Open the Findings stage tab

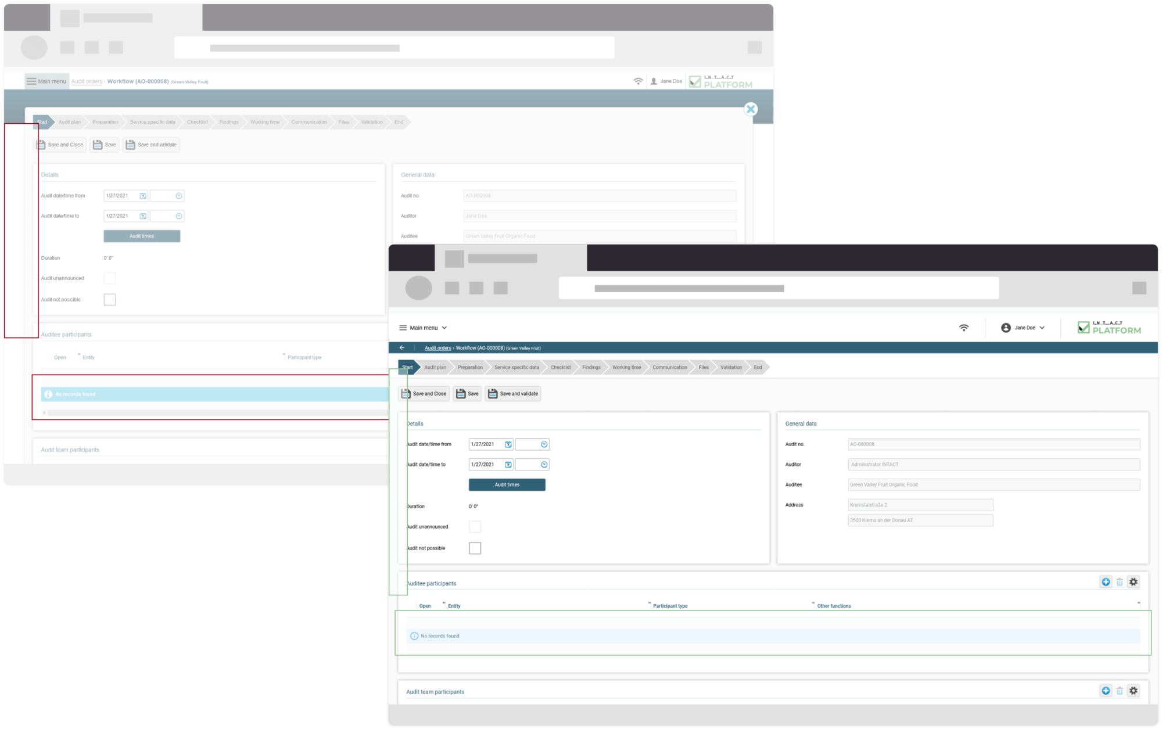591,367
